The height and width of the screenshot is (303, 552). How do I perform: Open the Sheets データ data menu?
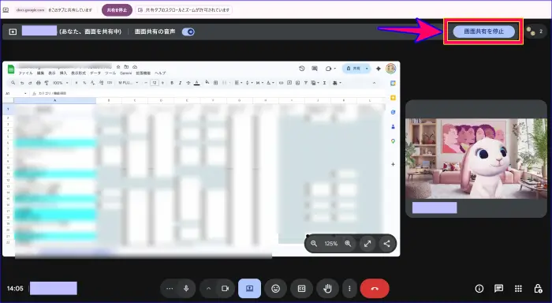click(95, 73)
